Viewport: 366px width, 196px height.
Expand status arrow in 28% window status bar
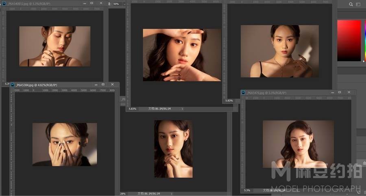[172, 194]
